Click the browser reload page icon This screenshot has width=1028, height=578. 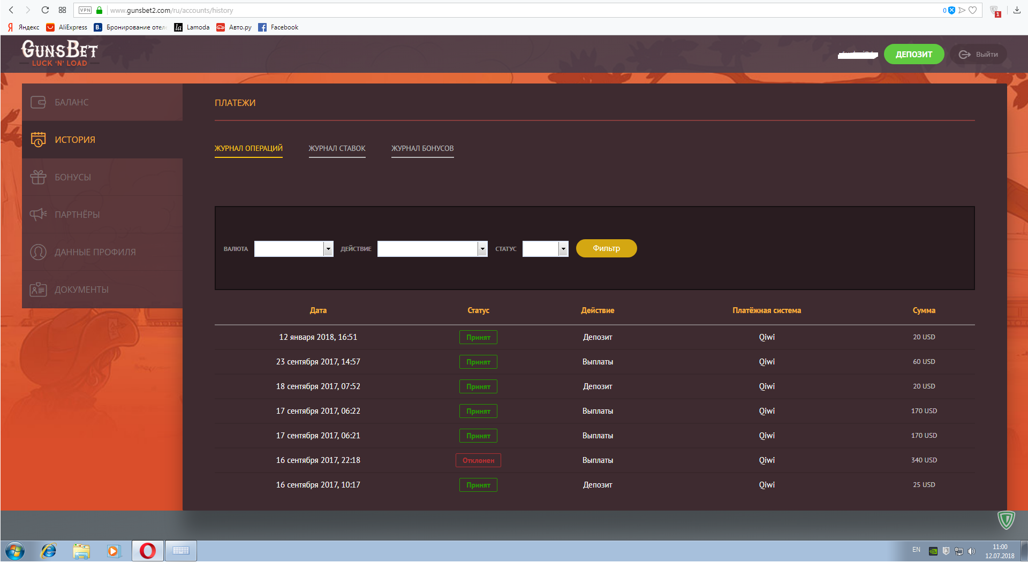(x=45, y=10)
